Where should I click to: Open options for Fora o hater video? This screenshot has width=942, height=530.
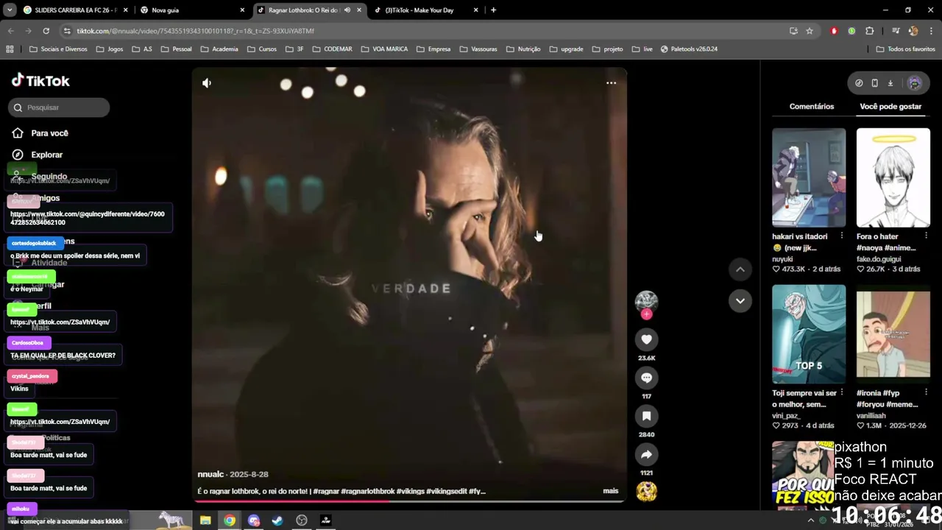[926, 236]
